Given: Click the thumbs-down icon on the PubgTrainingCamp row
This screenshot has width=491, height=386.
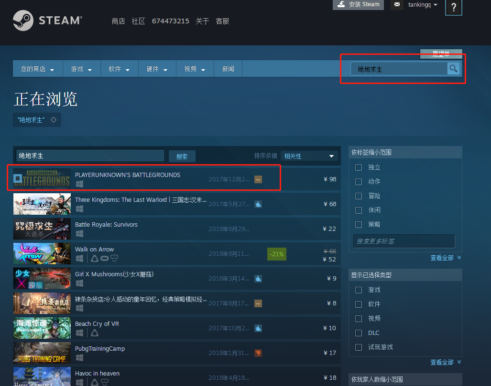Looking at the screenshot, I should (258, 353).
